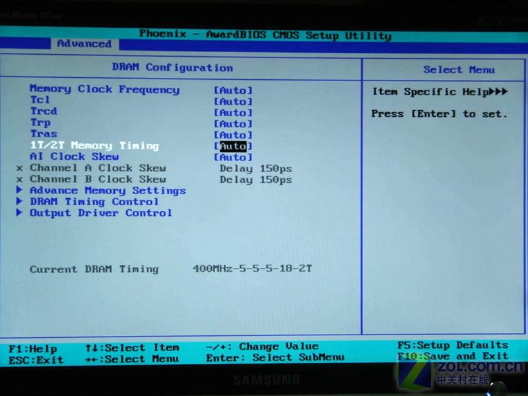Viewport: 528px width, 396px height.
Task: Click F10:Save and Exit in footer
Action: [x=453, y=356]
